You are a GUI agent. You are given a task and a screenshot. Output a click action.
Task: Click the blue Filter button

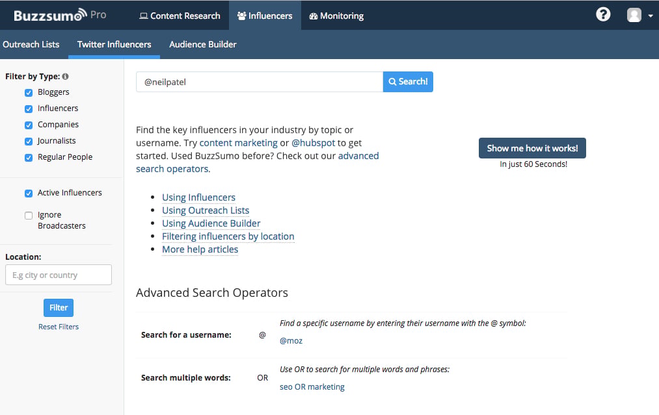click(59, 308)
